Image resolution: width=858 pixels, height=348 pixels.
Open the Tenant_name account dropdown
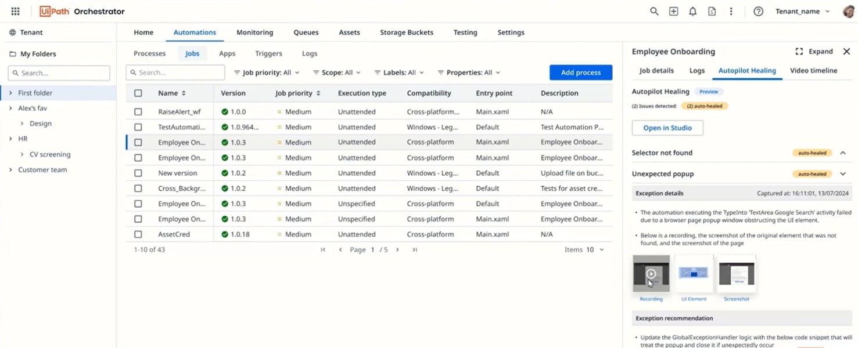click(803, 11)
